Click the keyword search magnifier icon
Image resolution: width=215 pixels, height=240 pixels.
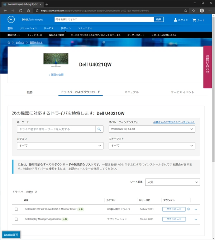click(99, 129)
